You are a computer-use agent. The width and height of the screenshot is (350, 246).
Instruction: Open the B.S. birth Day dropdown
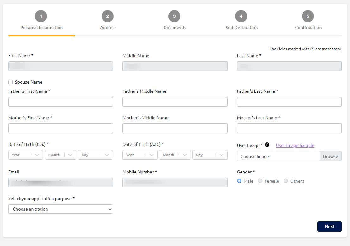tap(96, 155)
